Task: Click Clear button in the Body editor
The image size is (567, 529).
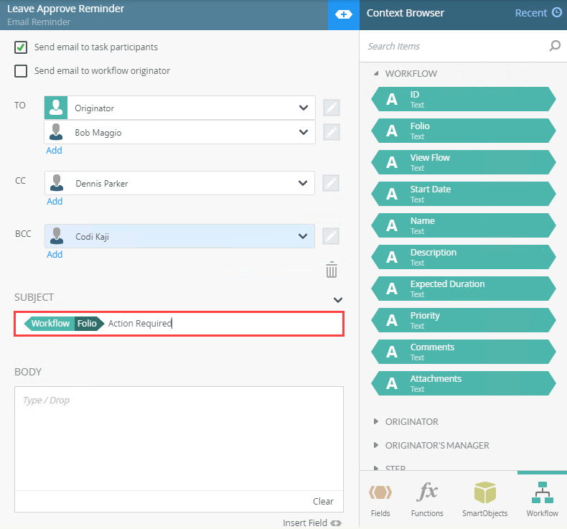Action: click(323, 502)
